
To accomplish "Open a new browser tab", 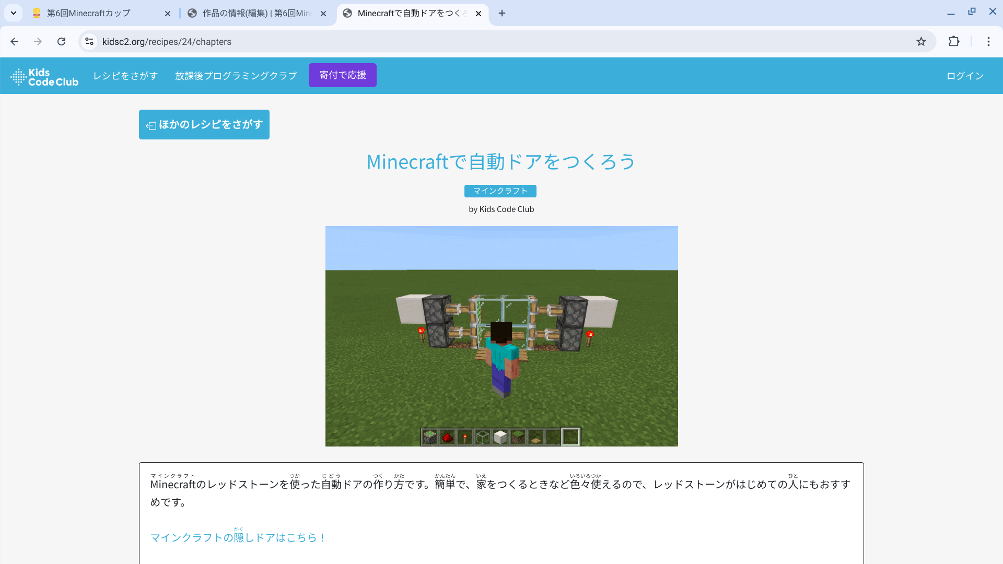I will [x=502, y=13].
